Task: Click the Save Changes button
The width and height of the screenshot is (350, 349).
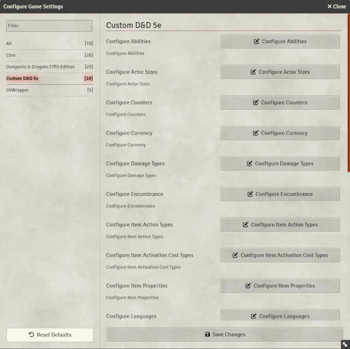Action: click(225, 334)
